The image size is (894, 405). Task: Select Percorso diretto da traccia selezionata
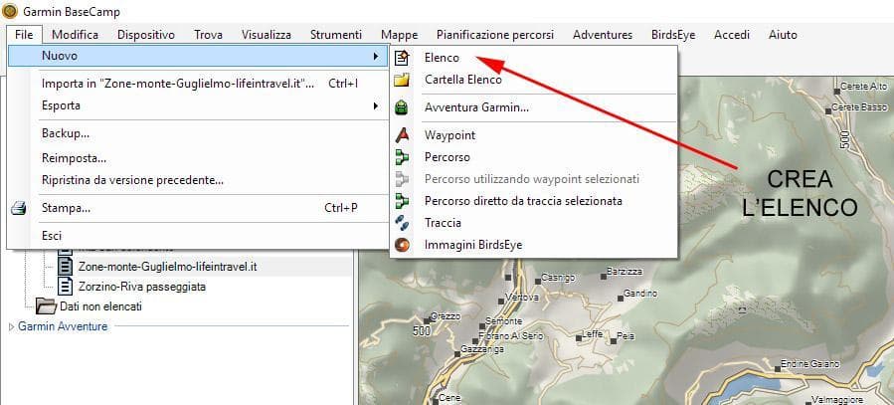pos(534,201)
